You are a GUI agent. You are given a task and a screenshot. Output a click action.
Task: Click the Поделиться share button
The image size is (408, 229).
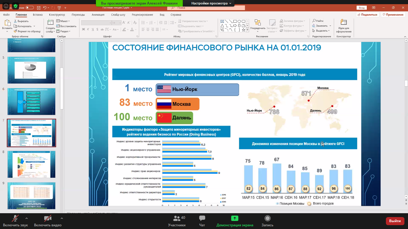click(x=368, y=15)
